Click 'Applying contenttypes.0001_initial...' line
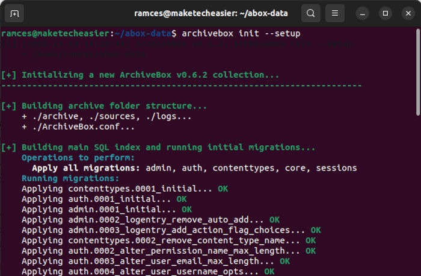 (x=125, y=189)
